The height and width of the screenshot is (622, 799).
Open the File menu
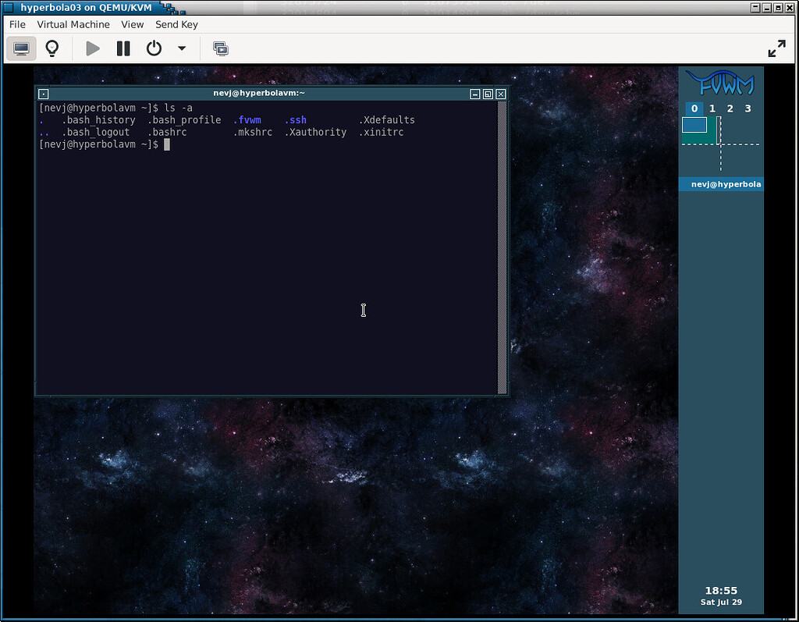(x=16, y=24)
